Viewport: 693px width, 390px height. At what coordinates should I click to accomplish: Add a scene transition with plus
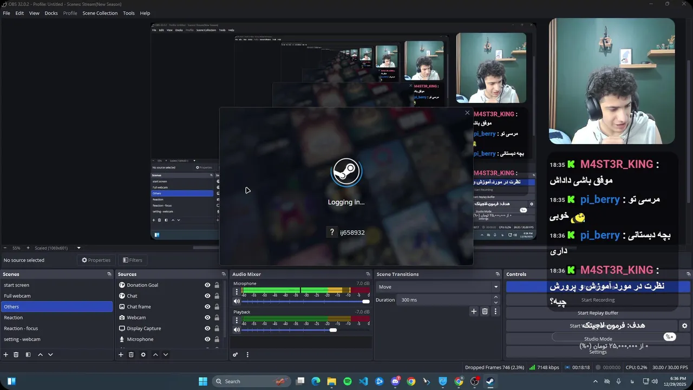point(474,311)
